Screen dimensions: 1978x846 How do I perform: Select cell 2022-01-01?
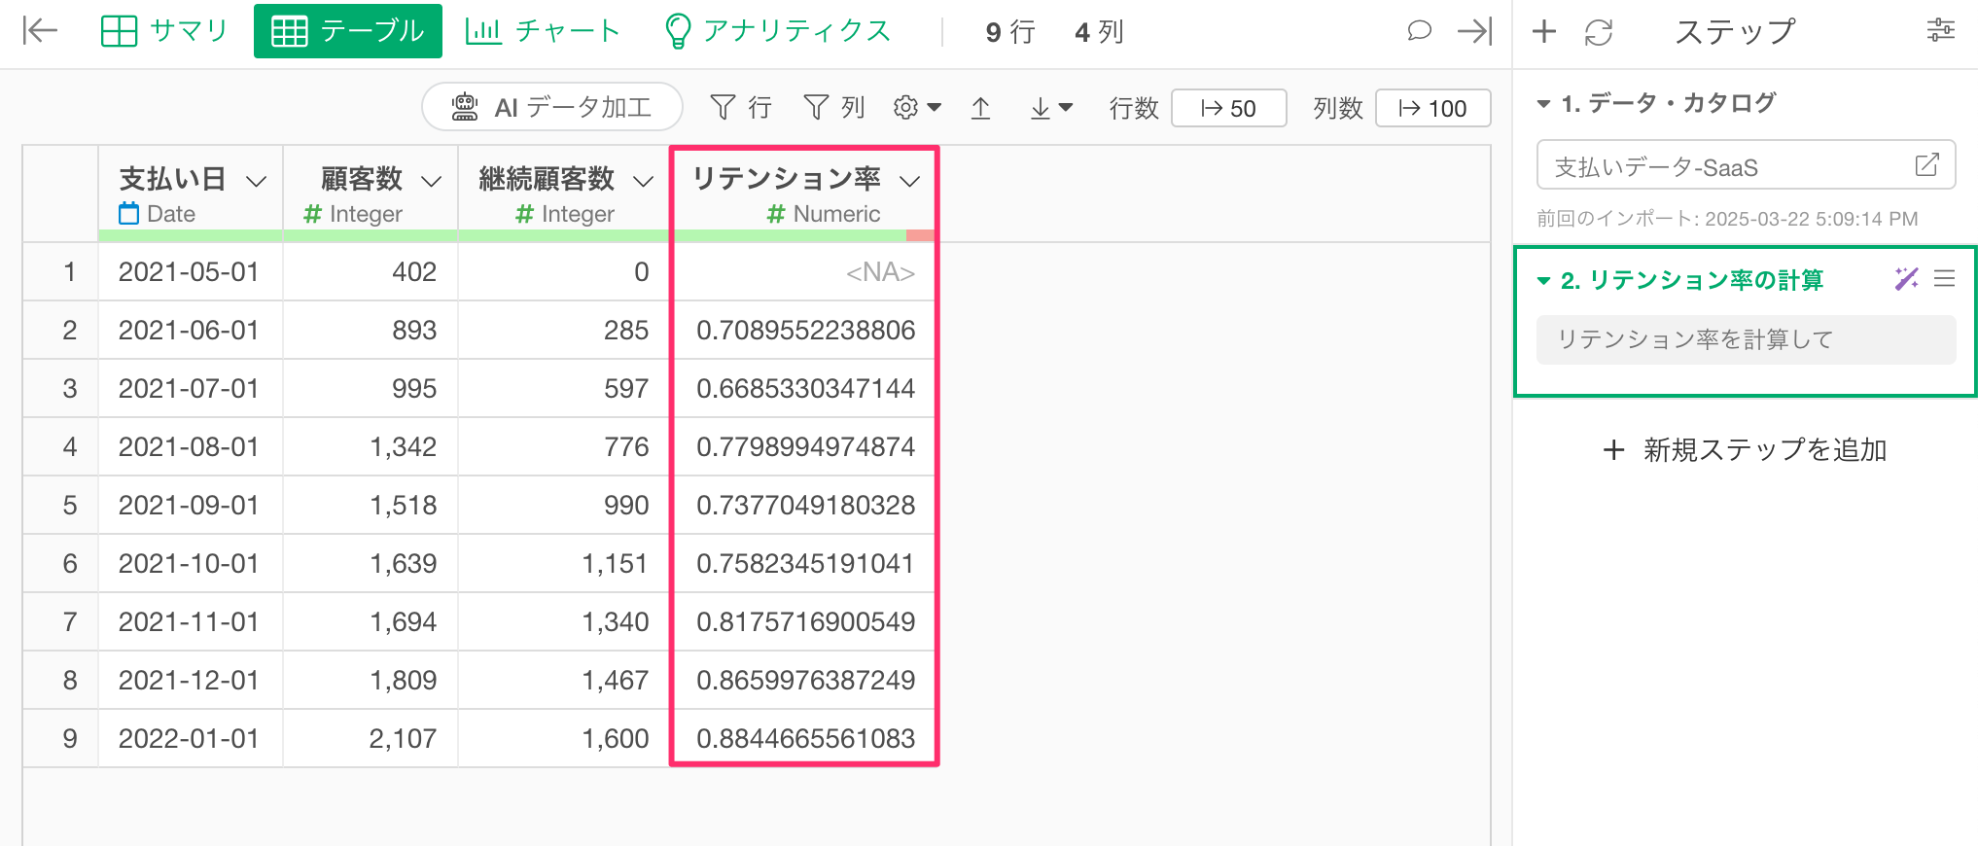coord(191,739)
